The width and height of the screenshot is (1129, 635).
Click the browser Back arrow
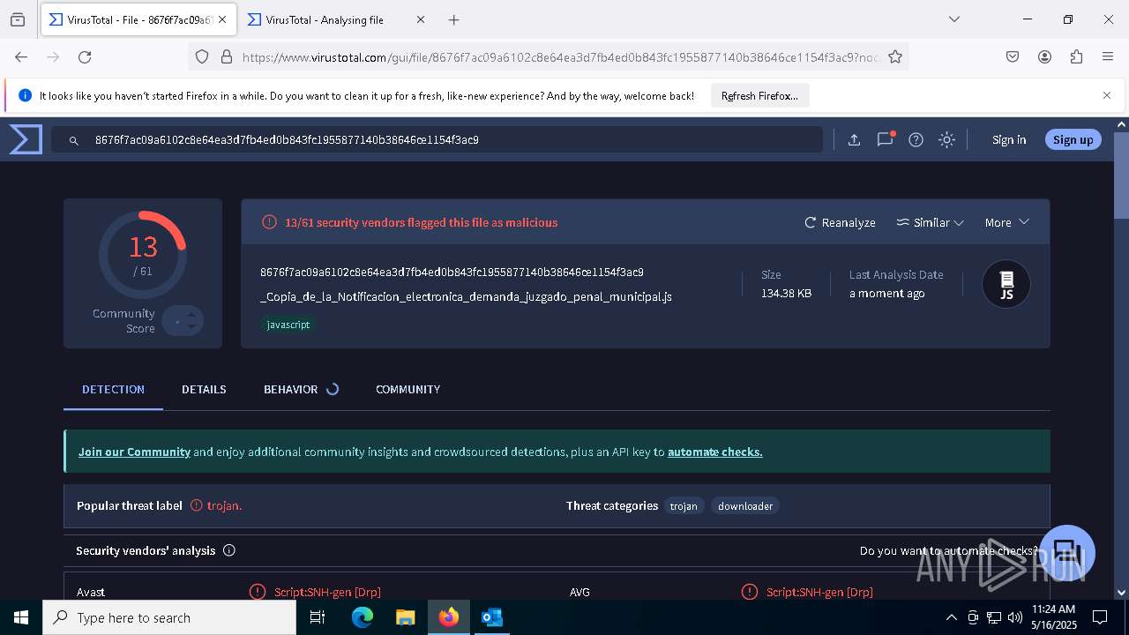pos(21,56)
